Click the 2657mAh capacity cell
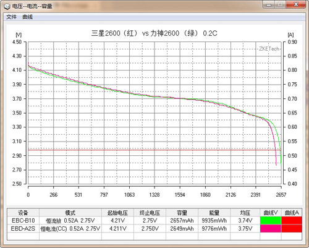The height and width of the screenshot is (248, 309). 182,220
